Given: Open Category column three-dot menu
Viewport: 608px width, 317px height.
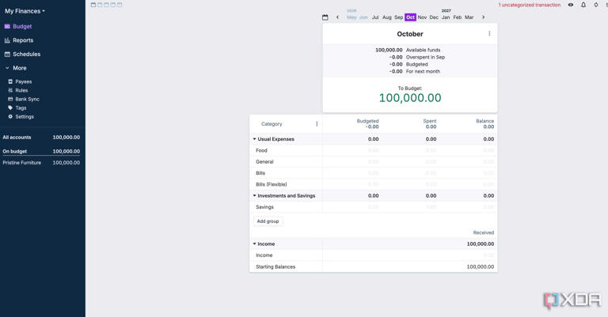Looking at the screenshot, I should click(x=317, y=124).
